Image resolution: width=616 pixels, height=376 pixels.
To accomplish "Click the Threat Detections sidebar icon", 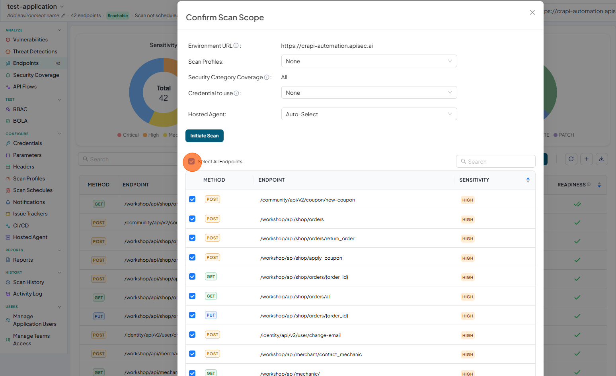I will (8, 52).
